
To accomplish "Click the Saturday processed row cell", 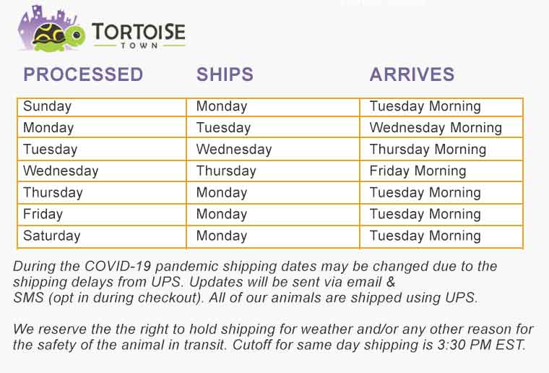I will pyautogui.click(x=102, y=236).
